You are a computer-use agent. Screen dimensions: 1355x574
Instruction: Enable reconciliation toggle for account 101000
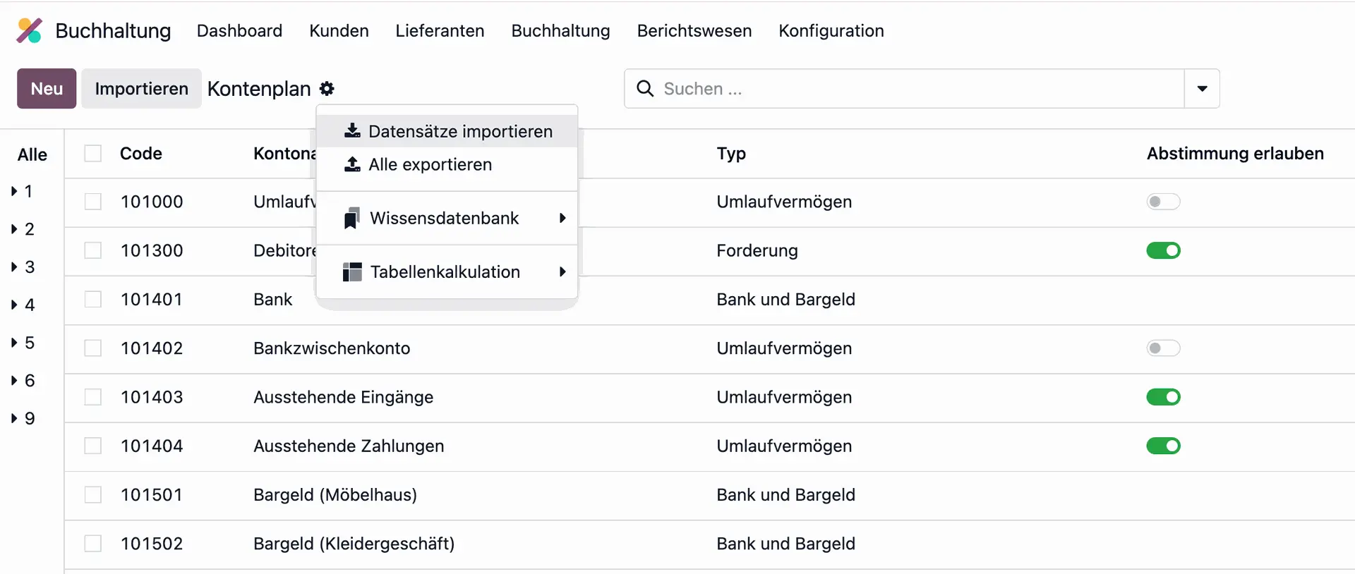pos(1163,202)
